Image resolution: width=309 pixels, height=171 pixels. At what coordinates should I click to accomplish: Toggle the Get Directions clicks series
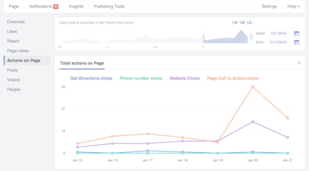pyautogui.click(x=91, y=78)
